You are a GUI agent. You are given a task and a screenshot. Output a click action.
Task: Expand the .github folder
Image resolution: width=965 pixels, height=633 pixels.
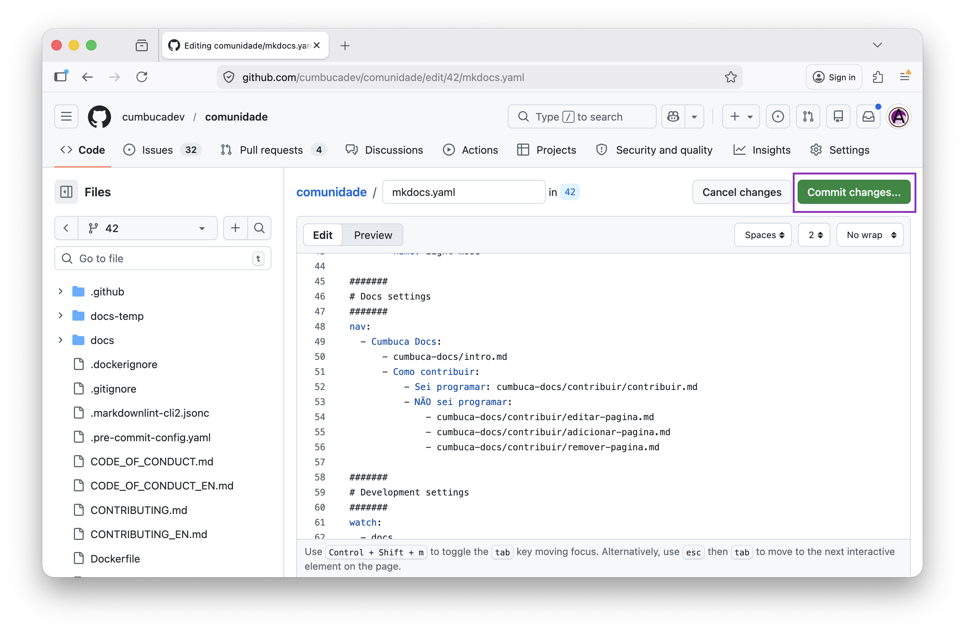(60, 291)
